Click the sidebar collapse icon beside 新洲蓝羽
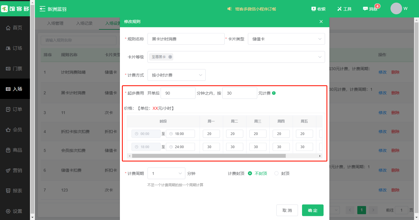The height and width of the screenshot is (220, 419). click(x=42, y=9)
